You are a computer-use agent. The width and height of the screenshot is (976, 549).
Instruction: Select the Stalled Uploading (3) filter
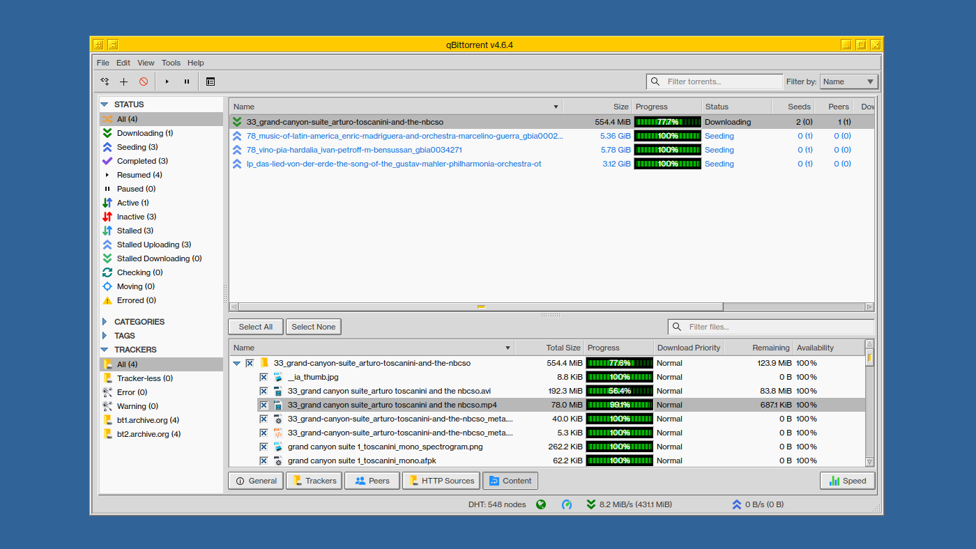click(161, 245)
